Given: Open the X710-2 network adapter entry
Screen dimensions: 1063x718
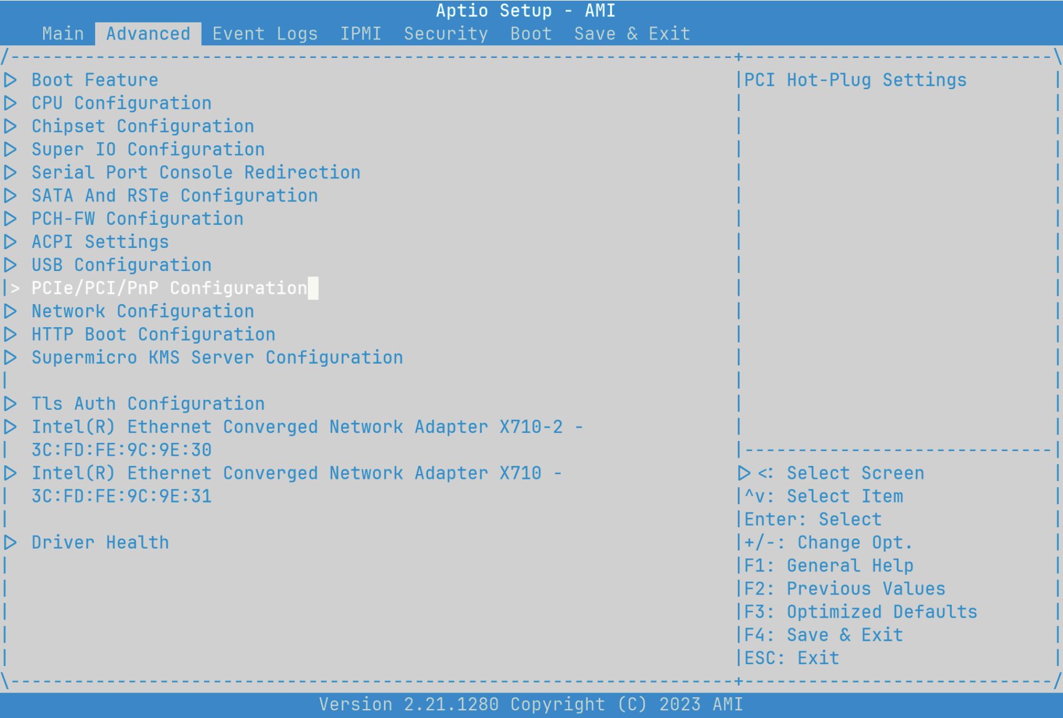Looking at the screenshot, I should (x=307, y=427).
